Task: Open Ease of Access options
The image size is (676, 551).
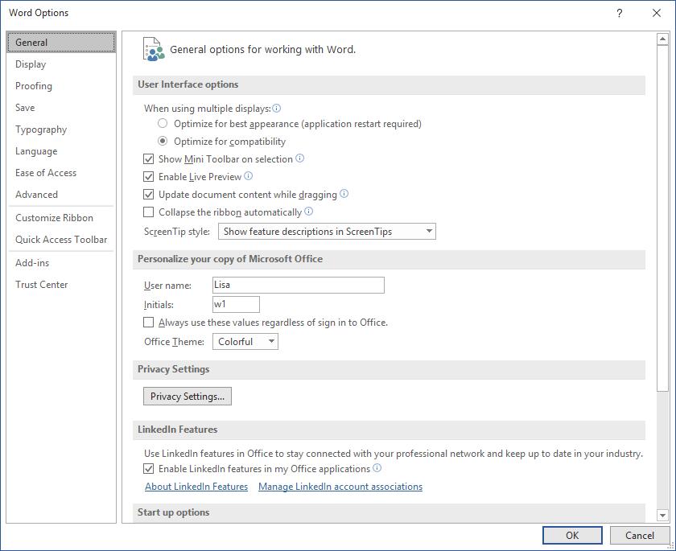Action: pos(61,172)
